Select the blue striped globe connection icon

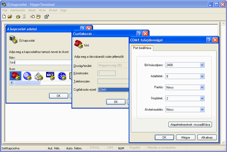(27, 76)
